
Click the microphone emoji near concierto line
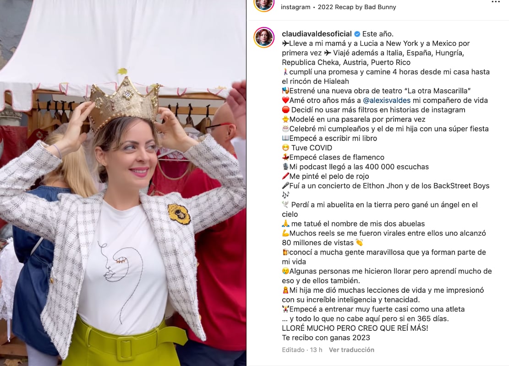click(x=285, y=186)
